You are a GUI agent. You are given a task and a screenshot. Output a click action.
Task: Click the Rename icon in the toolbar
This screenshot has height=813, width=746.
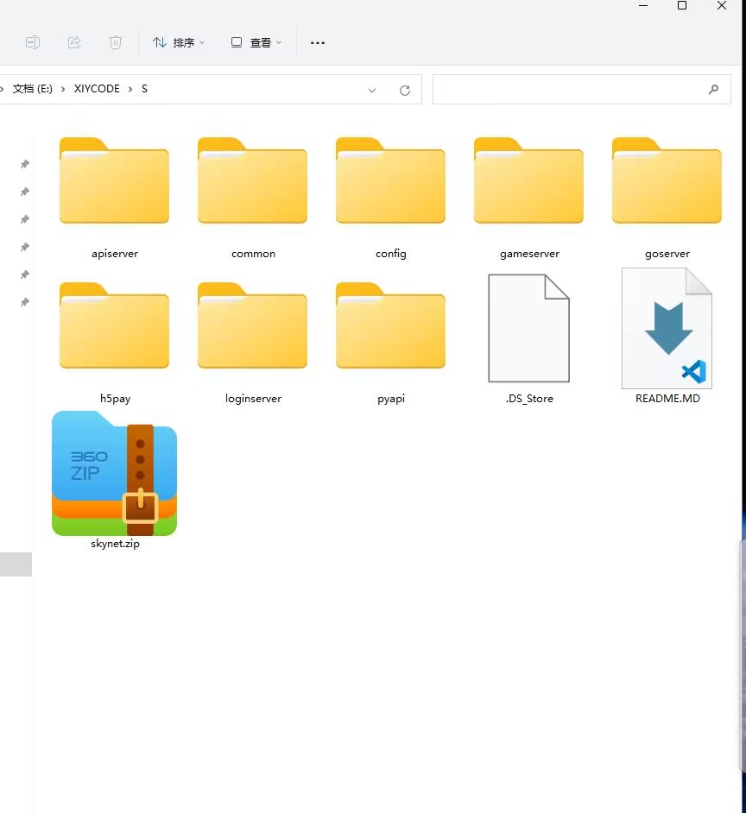33,42
